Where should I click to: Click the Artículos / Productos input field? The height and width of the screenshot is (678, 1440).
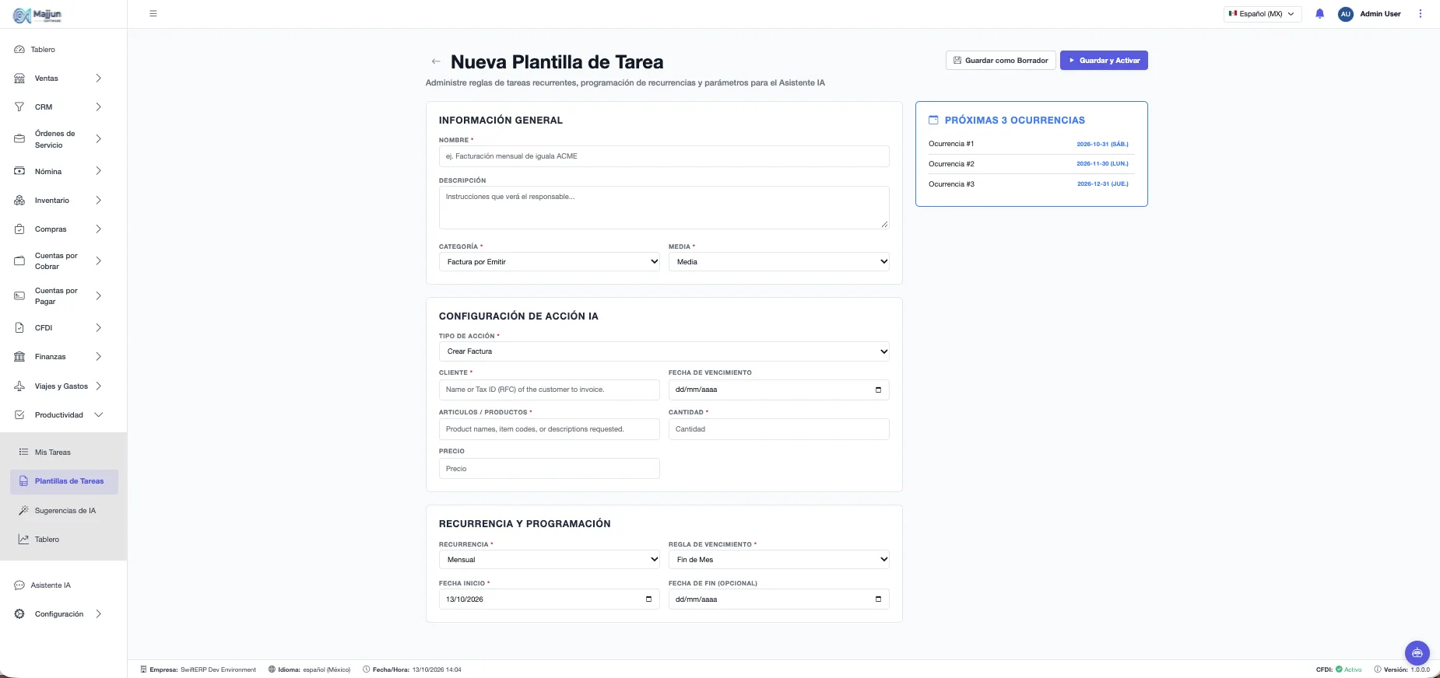click(x=550, y=429)
